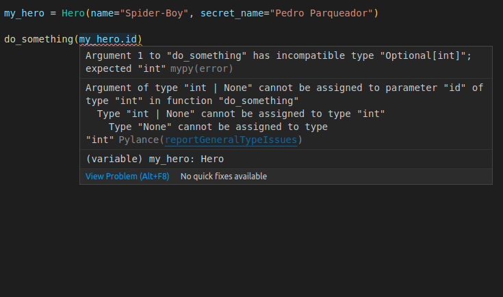503x297 pixels.
Task: Click the "No quick fixes available" text
Action: click(223, 176)
